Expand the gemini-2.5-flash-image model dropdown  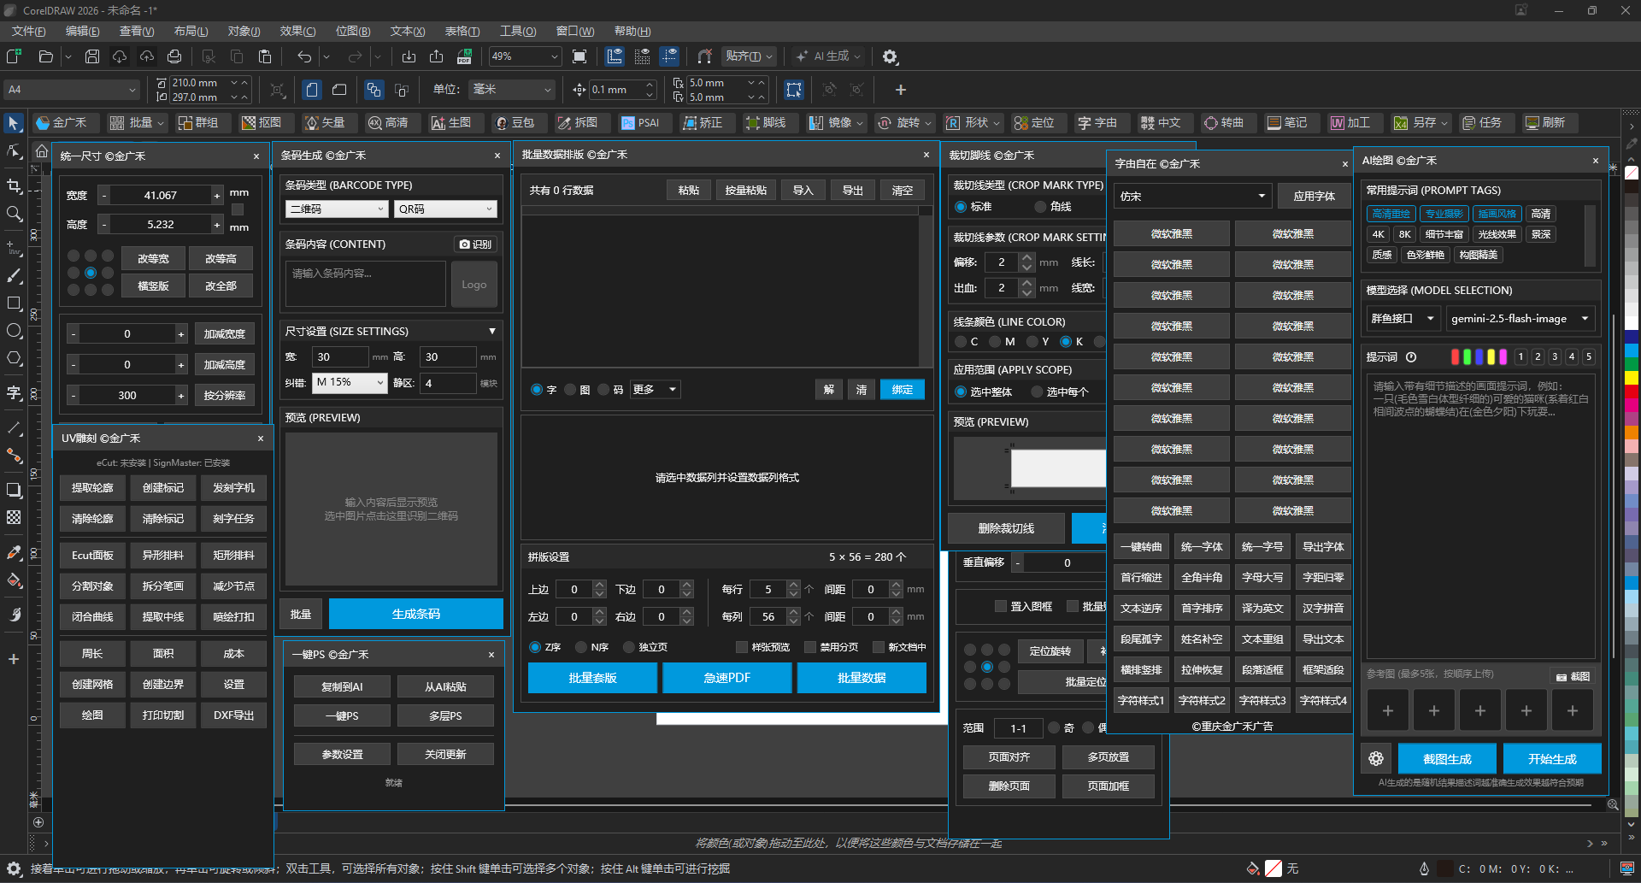(1520, 319)
